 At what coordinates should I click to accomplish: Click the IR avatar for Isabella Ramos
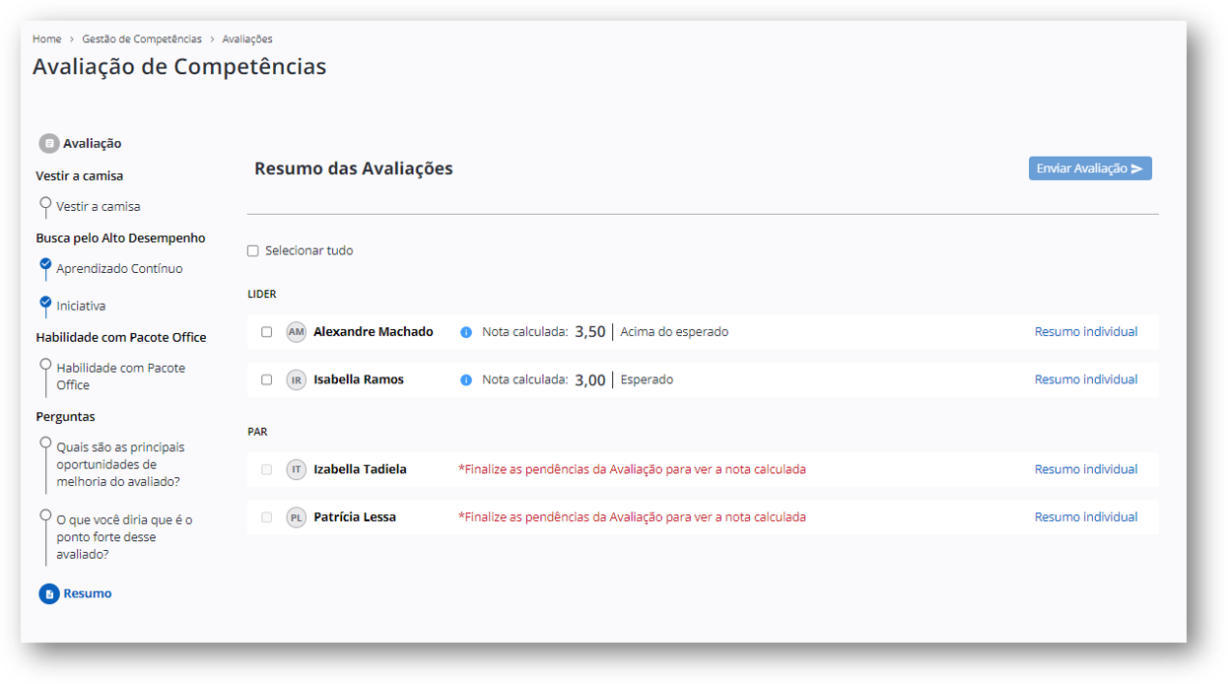(x=297, y=380)
